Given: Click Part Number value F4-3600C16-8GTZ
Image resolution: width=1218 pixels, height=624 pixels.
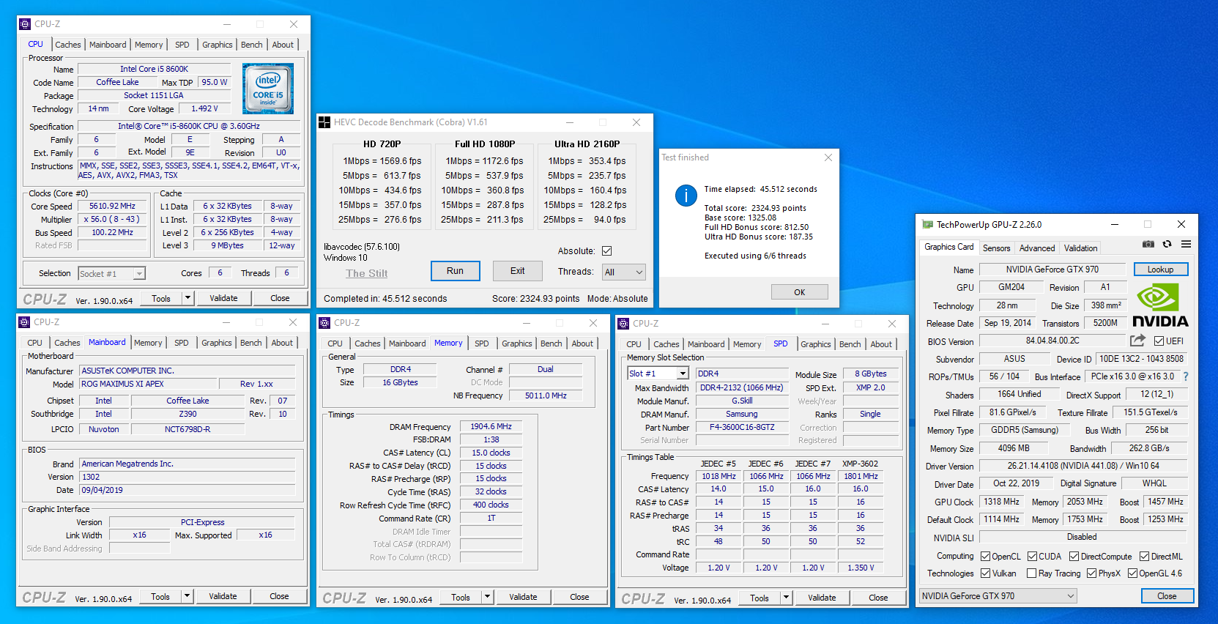Looking at the screenshot, I should click(x=742, y=427).
